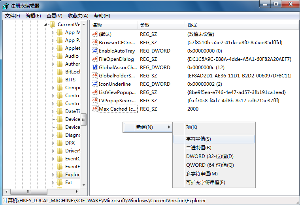Click the BITS folder icon in tree
The image size is (300, 205).
(x=60, y=80)
